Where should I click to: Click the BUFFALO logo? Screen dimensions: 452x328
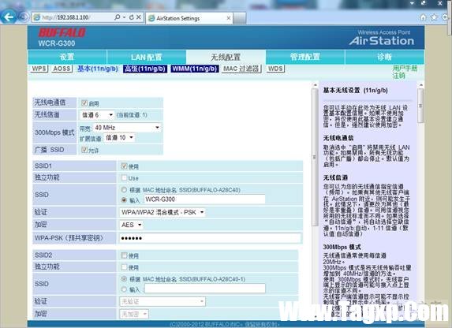click(62, 32)
